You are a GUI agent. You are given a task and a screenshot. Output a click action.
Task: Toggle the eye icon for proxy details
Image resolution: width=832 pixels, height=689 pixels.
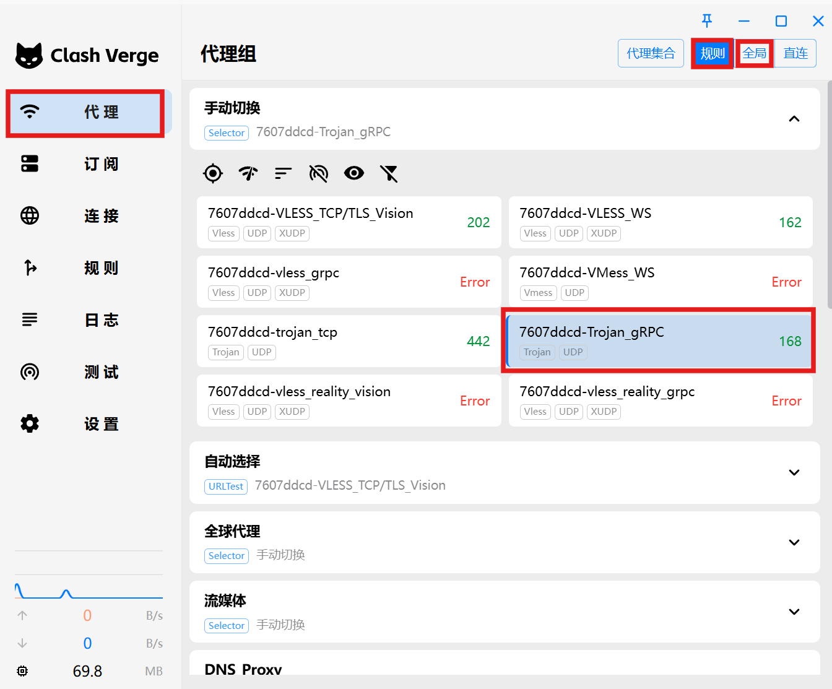pyautogui.click(x=354, y=173)
